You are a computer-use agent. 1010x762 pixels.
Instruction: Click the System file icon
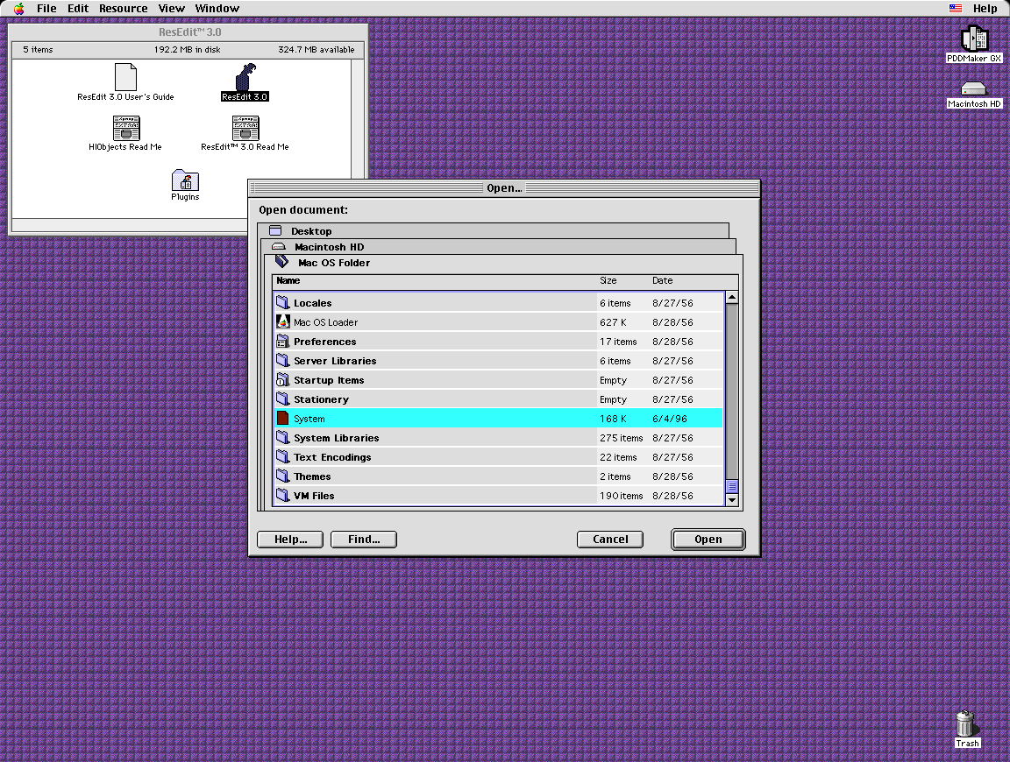tap(282, 419)
